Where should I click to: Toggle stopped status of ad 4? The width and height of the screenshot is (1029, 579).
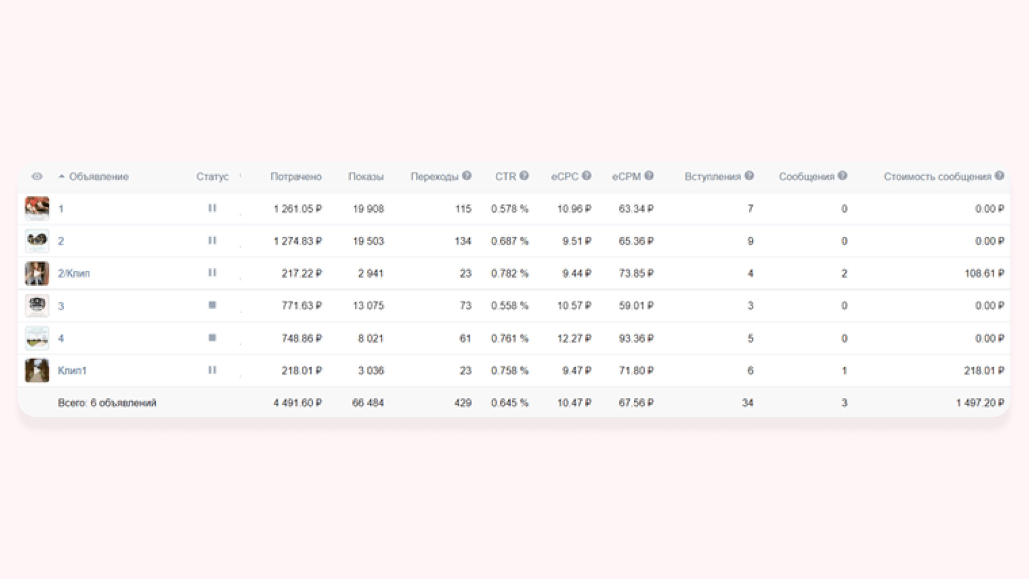point(212,338)
